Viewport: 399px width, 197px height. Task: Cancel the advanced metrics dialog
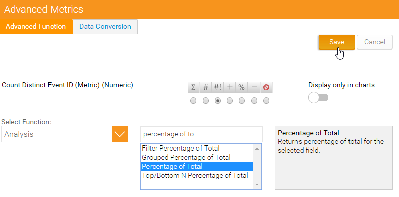375,42
